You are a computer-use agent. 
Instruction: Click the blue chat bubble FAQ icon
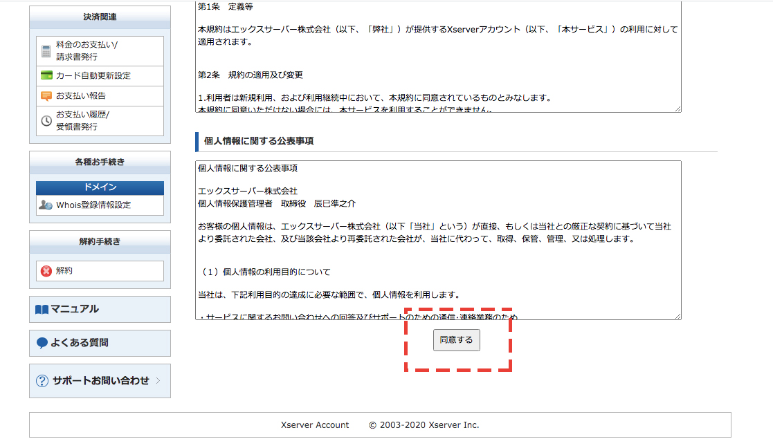click(x=42, y=343)
